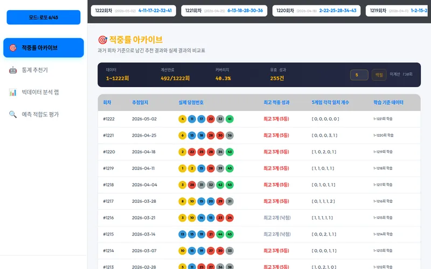Click the 미계산 730회 label

click(401, 74)
